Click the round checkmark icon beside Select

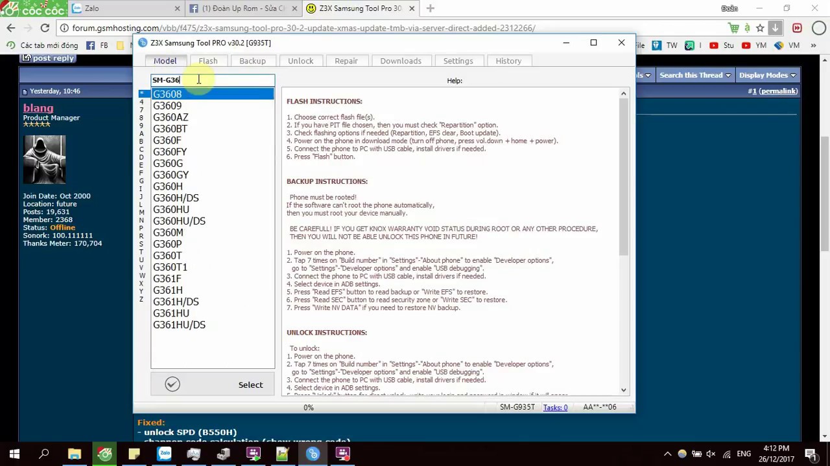[x=172, y=384]
